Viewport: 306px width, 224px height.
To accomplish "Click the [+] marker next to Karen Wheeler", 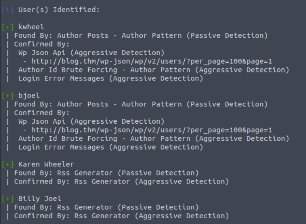I will pyautogui.click(x=8, y=164).
